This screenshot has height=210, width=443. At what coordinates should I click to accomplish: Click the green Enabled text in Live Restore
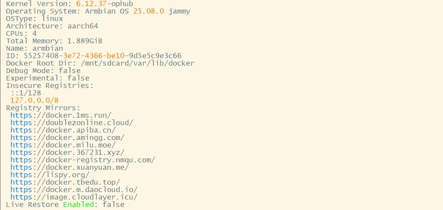coord(78,204)
